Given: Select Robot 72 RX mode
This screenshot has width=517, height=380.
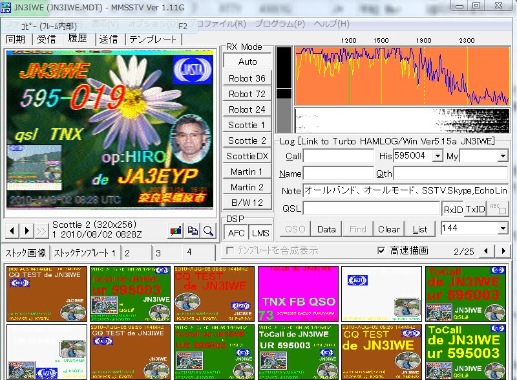Looking at the screenshot, I should [x=248, y=94].
